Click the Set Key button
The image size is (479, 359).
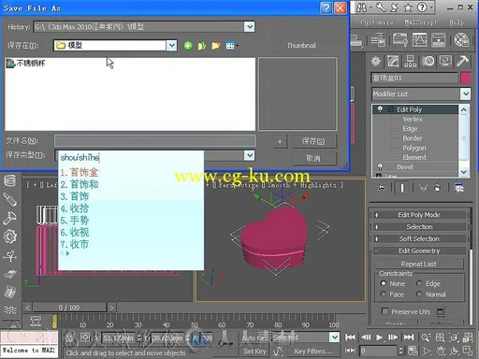254,352
